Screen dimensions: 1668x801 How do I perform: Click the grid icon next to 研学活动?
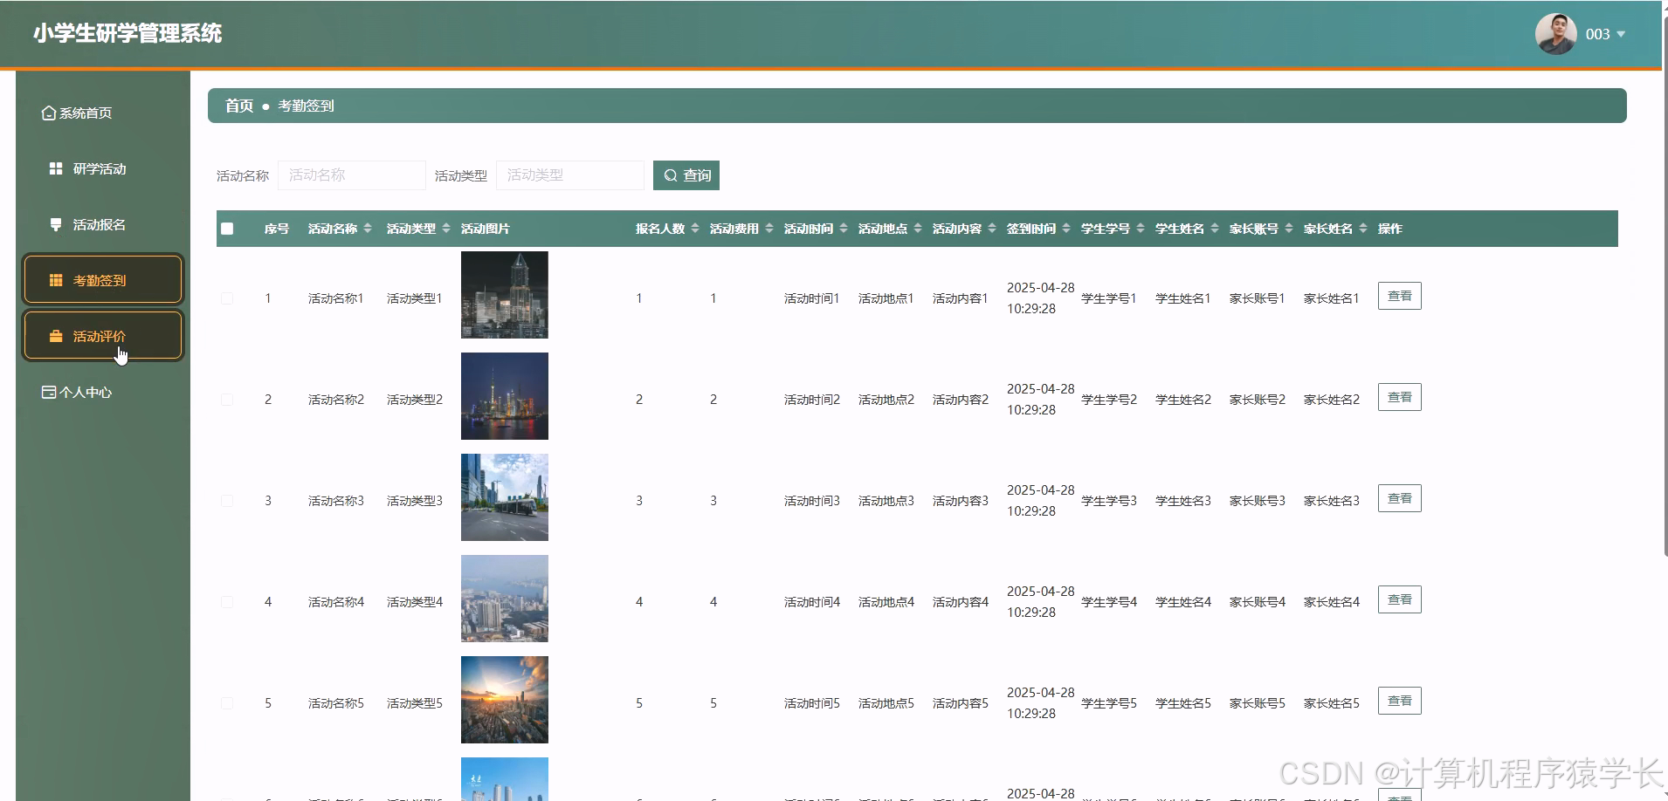(56, 168)
